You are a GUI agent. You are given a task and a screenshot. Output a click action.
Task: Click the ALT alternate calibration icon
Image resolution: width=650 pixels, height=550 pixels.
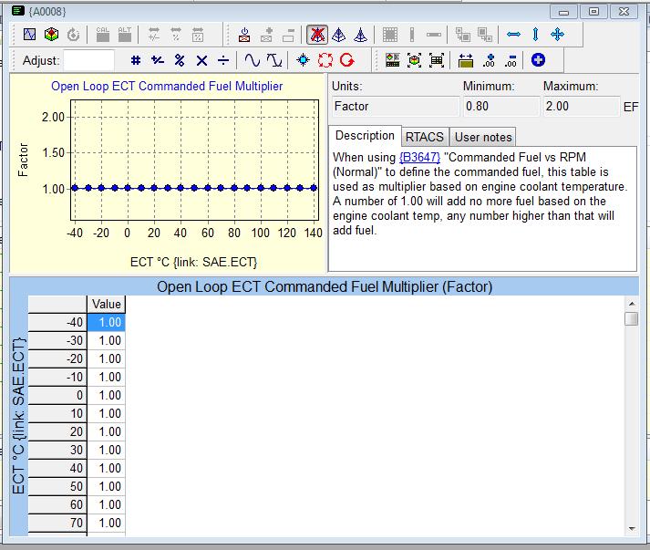(124, 35)
